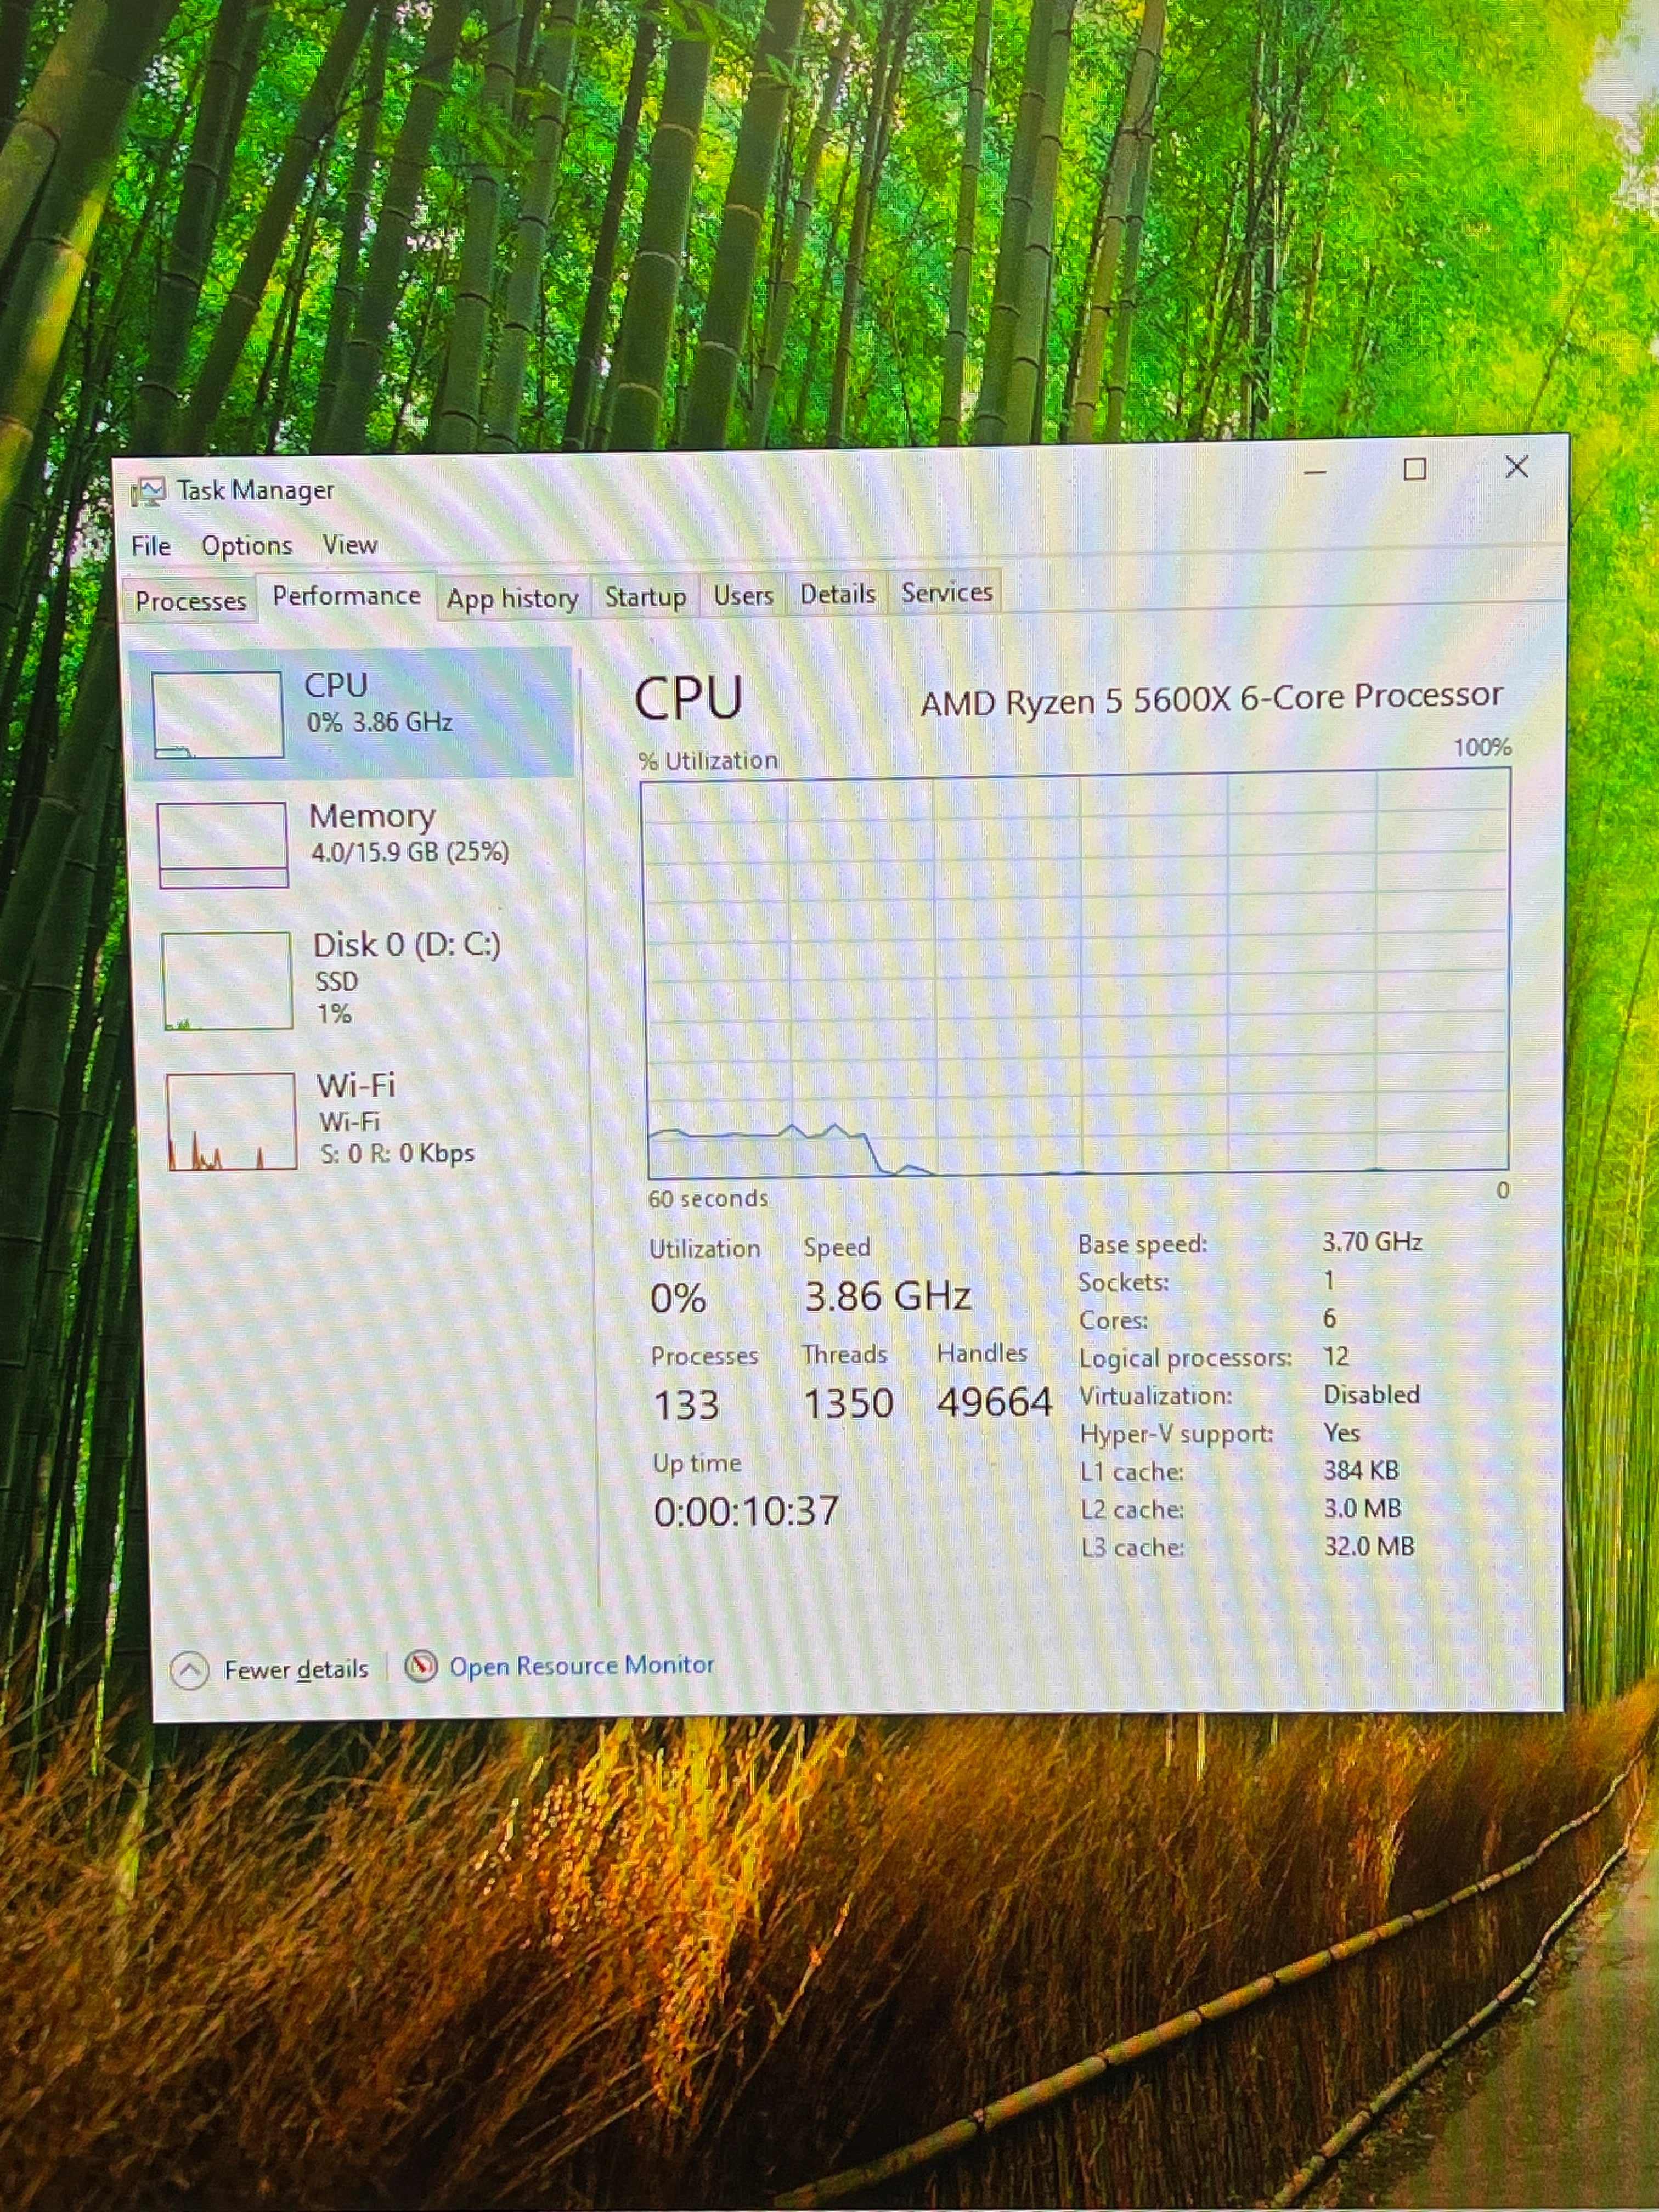The height and width of the screenshot is (2212, 1659).
Task: Click the Threads count 1350
Action: (848, 1403)
